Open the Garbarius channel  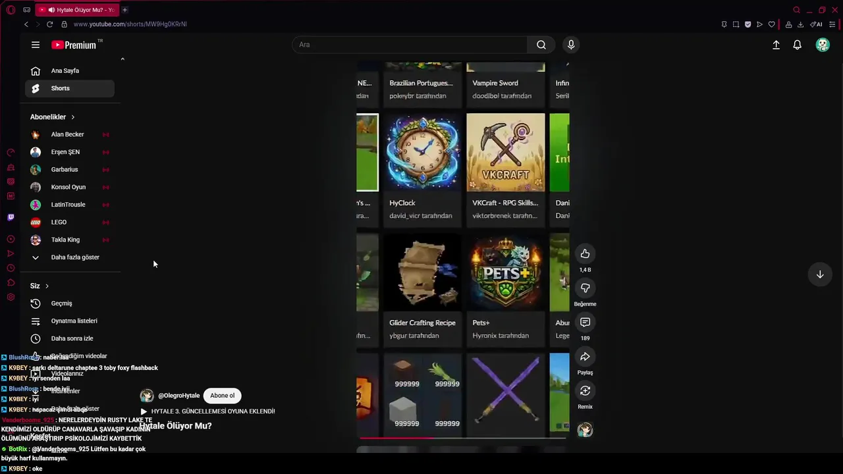tap(70, 170)
